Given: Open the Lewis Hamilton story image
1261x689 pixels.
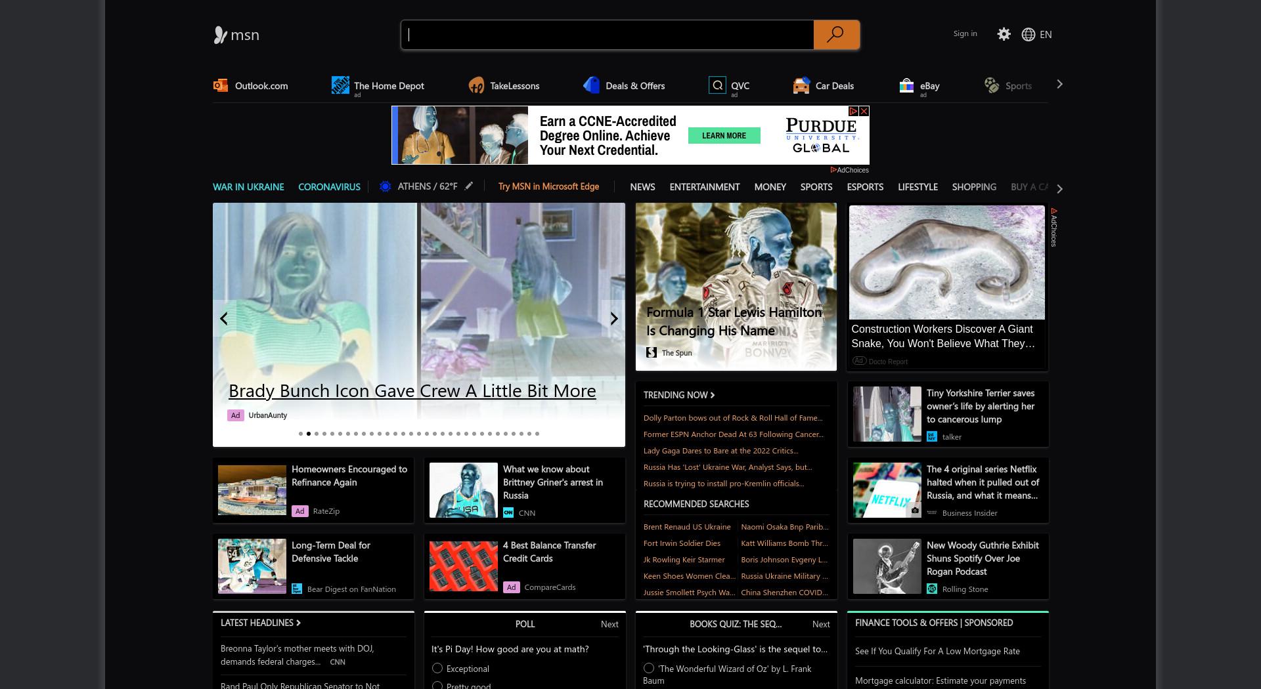Looking at the screenshot, I should click(736, 287).
